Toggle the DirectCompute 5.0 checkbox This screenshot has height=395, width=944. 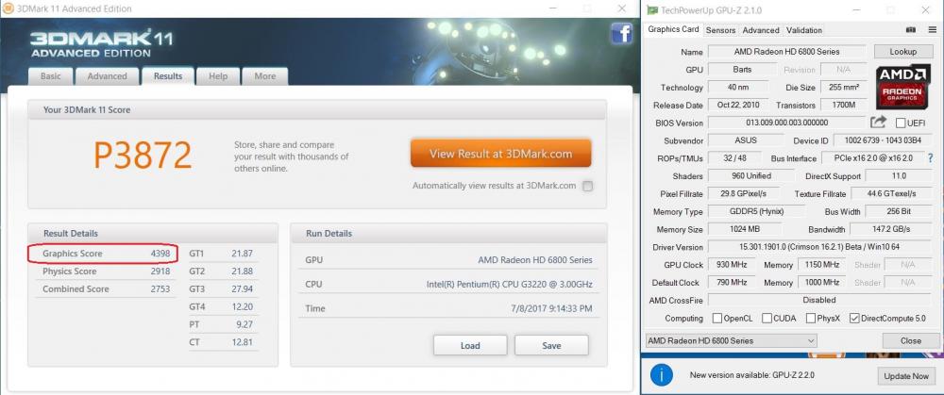(853, 318)
